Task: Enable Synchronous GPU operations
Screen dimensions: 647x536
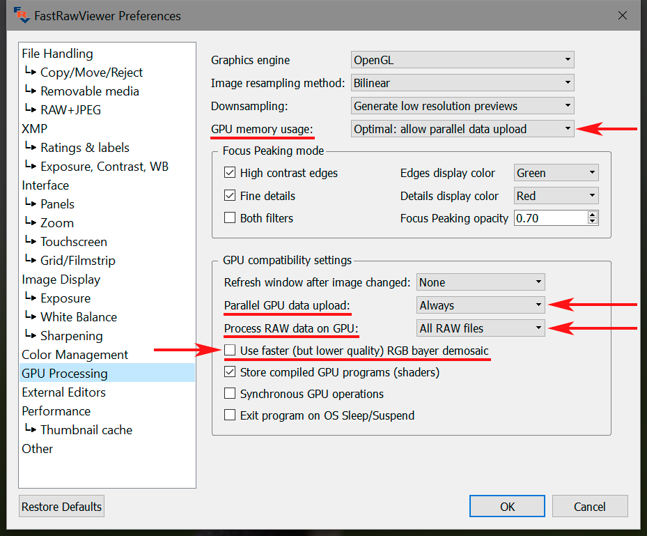Action: (230, 394)
